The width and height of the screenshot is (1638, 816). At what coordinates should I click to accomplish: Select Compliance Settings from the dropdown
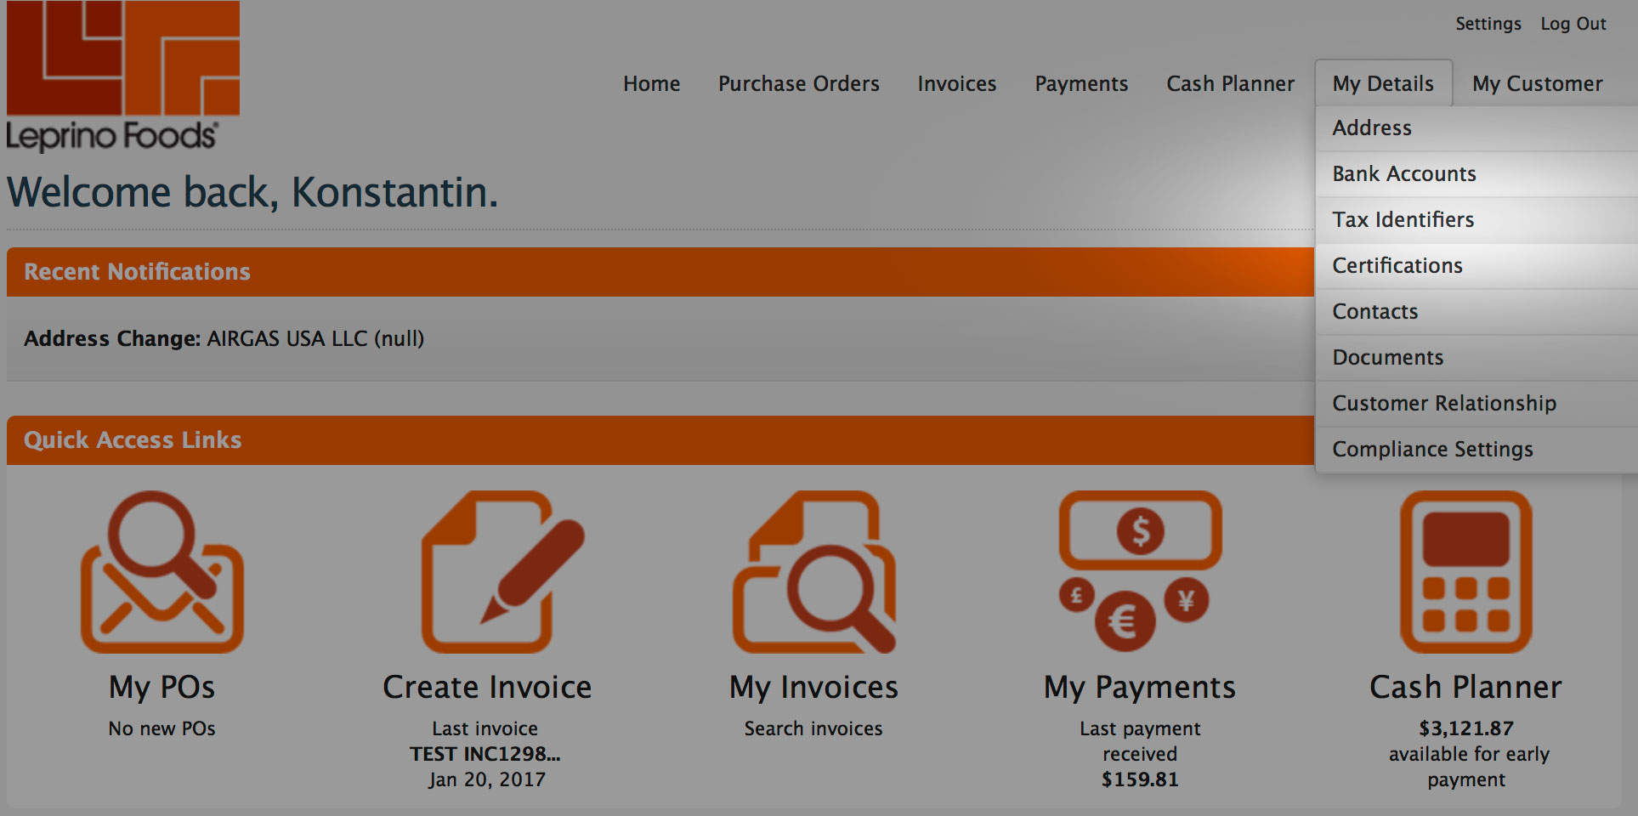point(1476,450)
